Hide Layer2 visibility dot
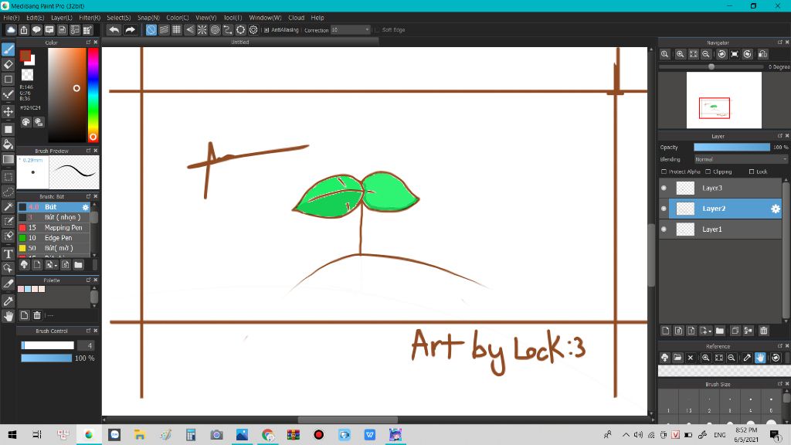The width and height of the screenshot is (791, 445). coord(664,209)
